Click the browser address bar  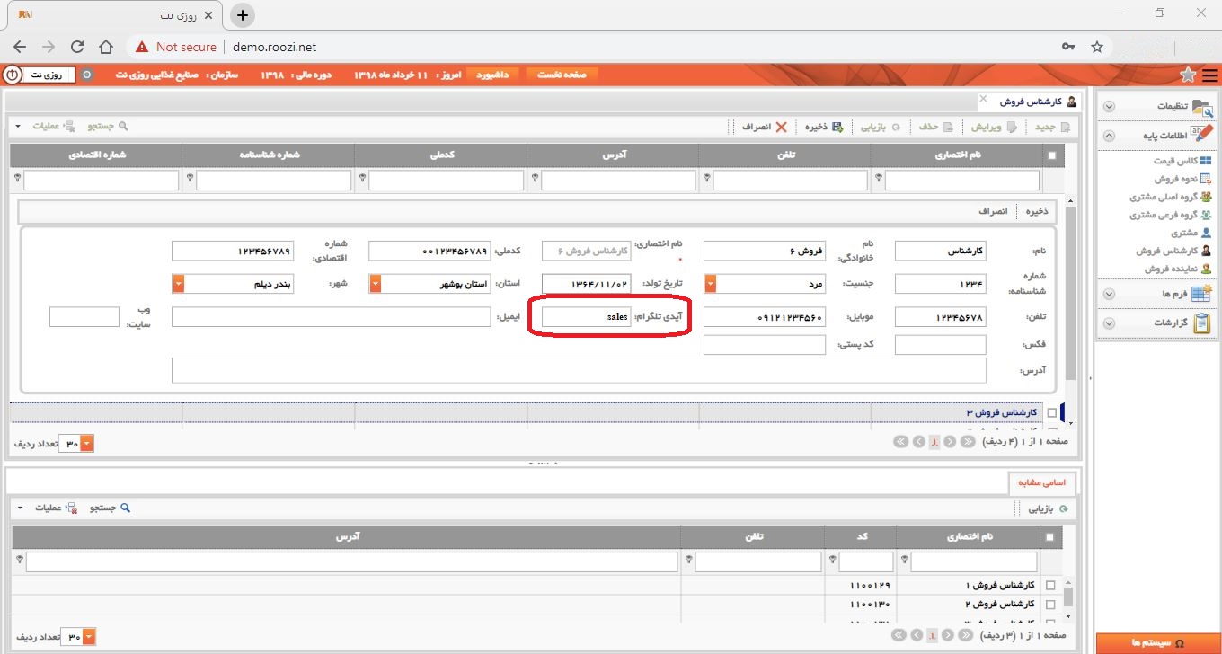pos(593,47)
